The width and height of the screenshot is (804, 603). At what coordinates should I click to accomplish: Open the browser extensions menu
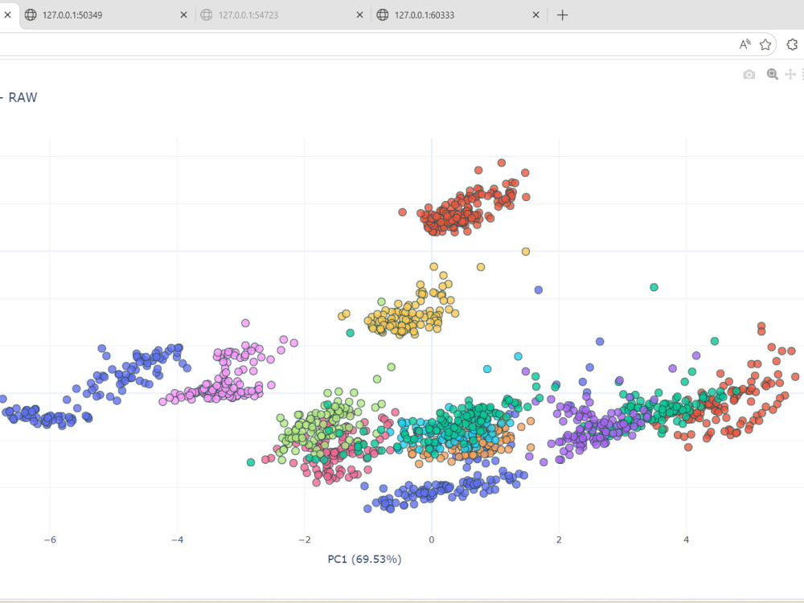click(x=792, y=44)
